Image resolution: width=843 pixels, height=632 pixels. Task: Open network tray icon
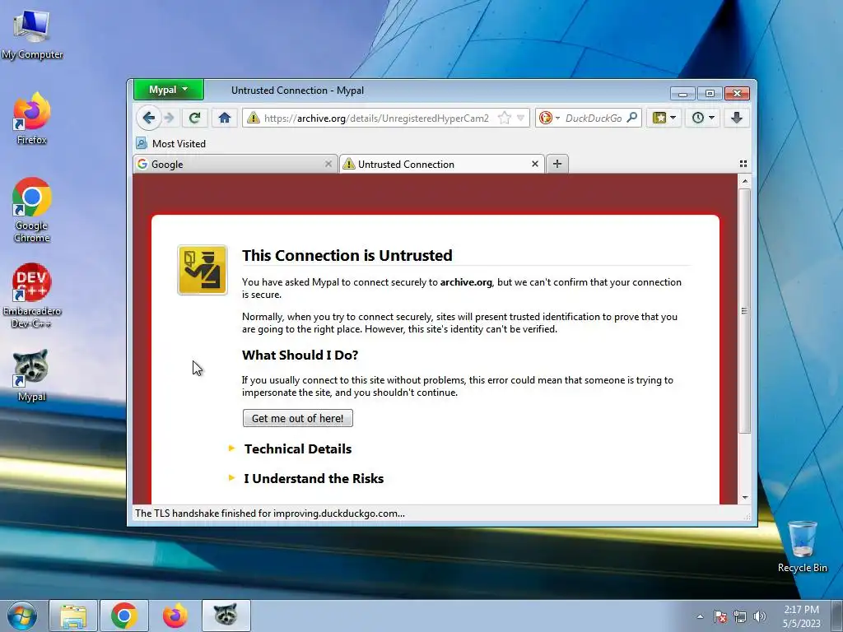pos(740,616)
